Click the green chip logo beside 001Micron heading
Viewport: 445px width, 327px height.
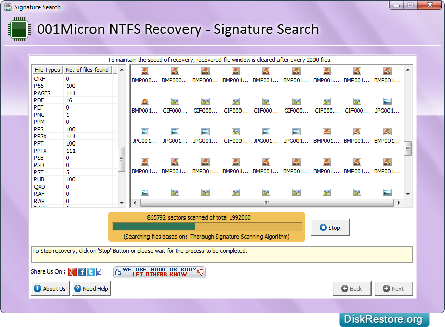coord(20,29)
